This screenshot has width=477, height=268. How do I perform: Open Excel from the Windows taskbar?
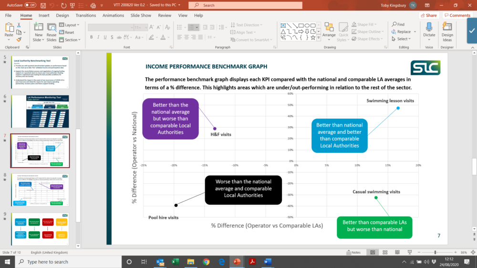[x=175, y=262]
